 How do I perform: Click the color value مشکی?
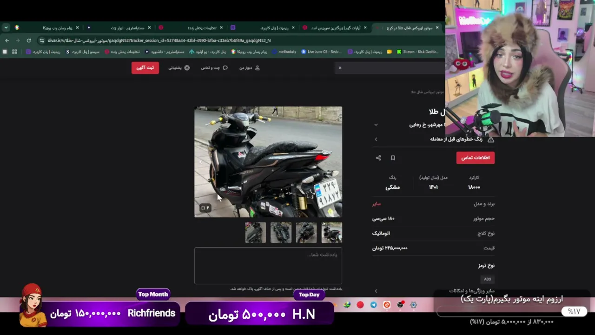393,187
